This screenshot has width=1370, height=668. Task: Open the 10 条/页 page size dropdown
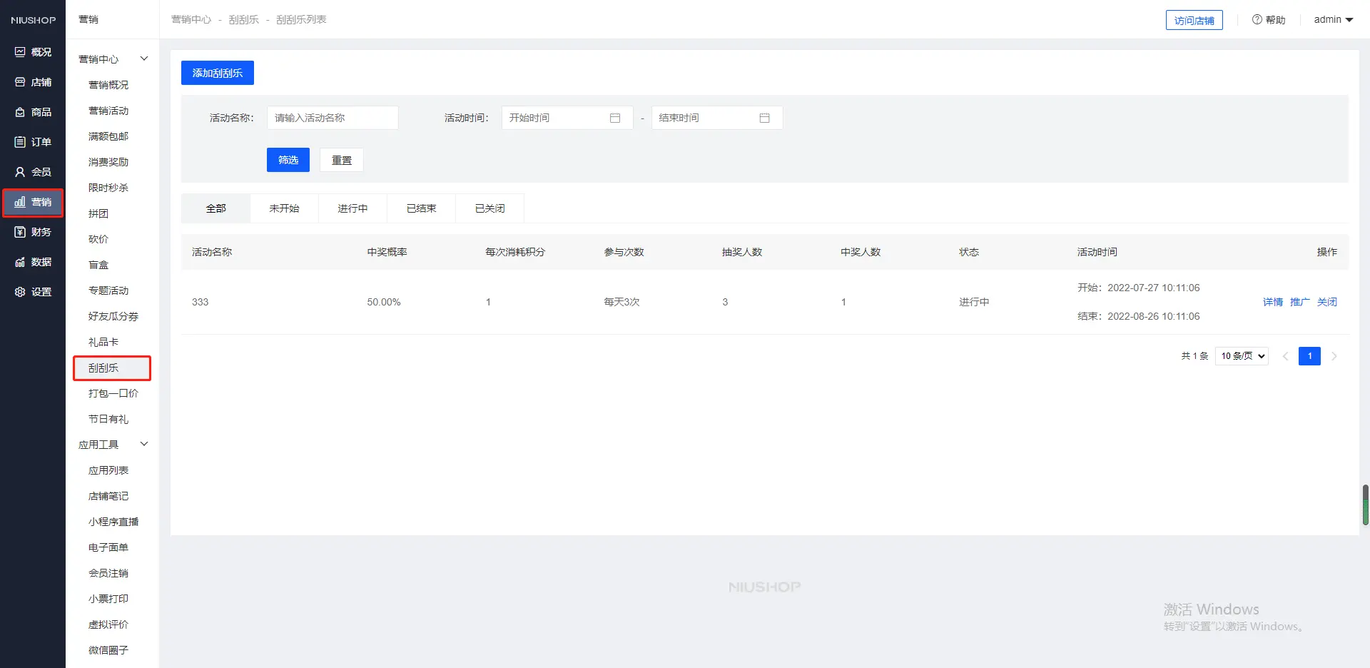pyautogui.click(x=1242, y=356)
